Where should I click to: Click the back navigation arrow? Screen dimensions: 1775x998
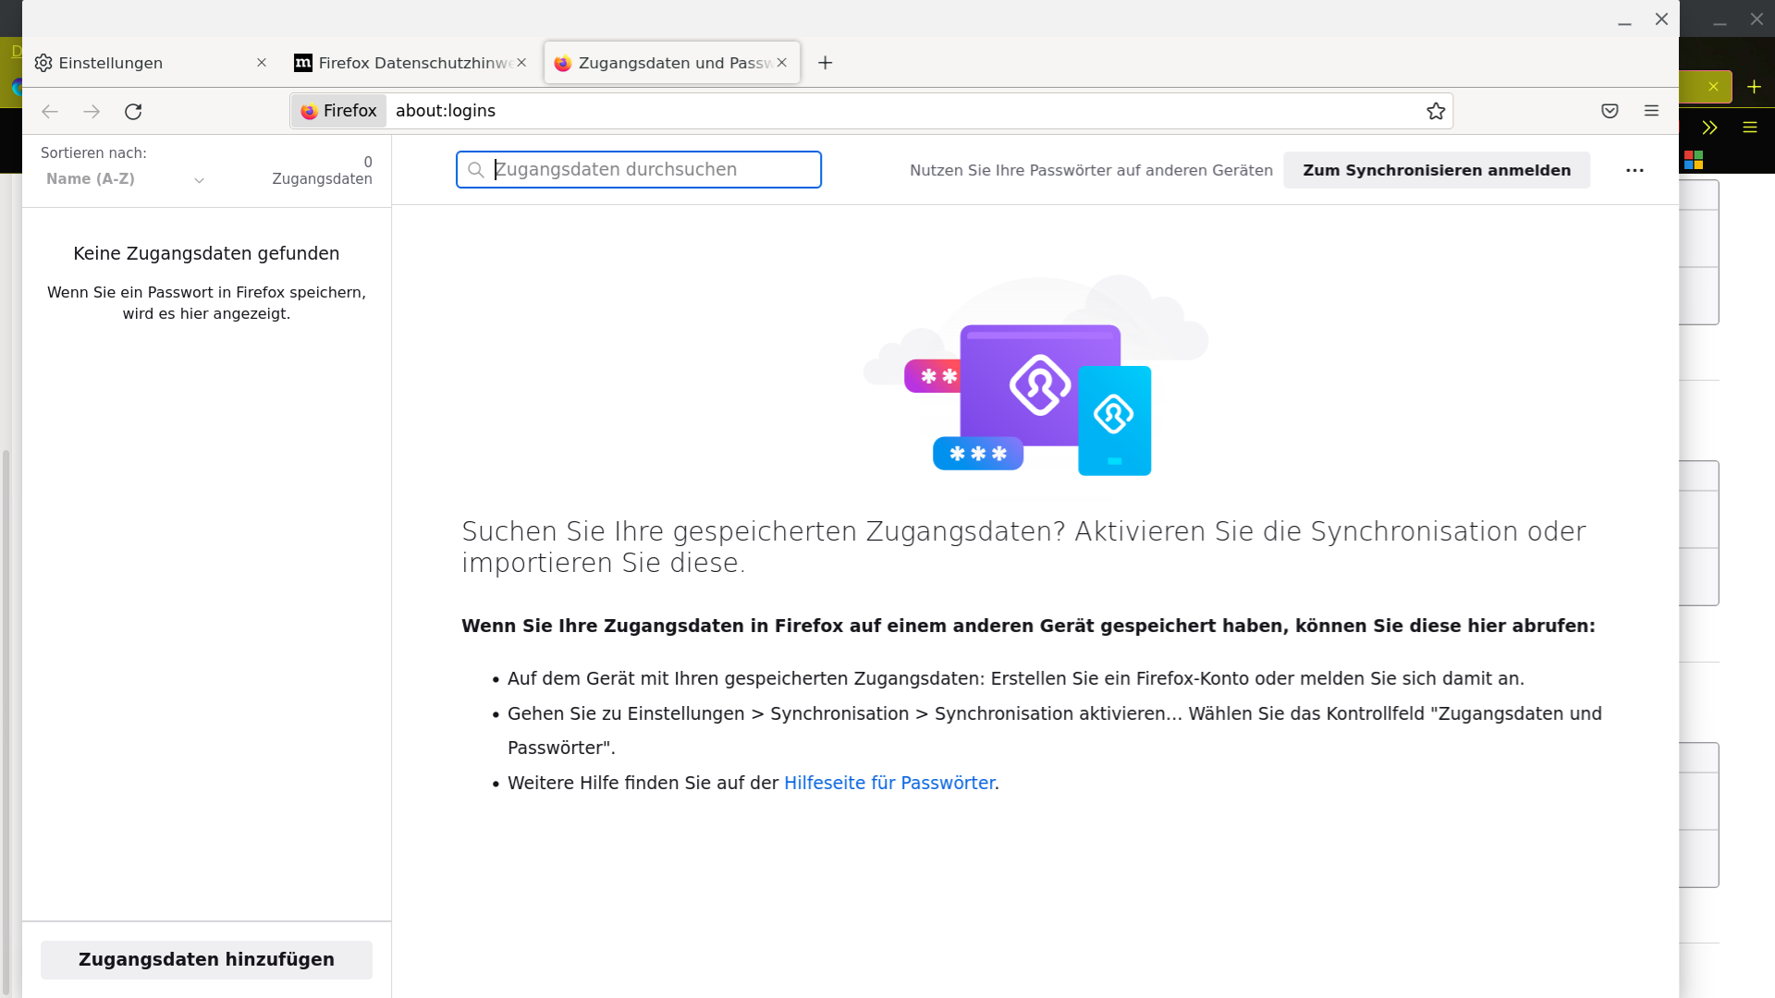(50, 112)
